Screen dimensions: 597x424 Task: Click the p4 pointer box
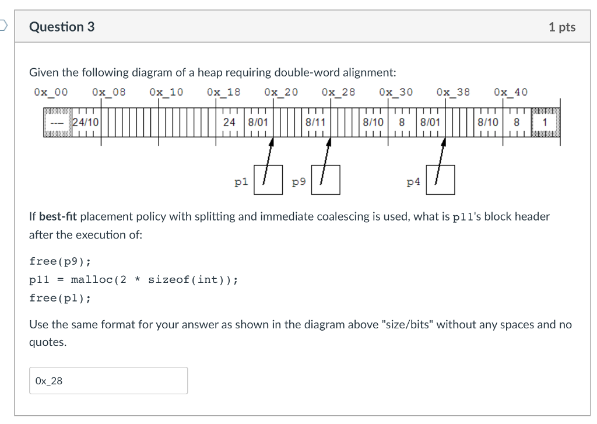coord(441,180)
